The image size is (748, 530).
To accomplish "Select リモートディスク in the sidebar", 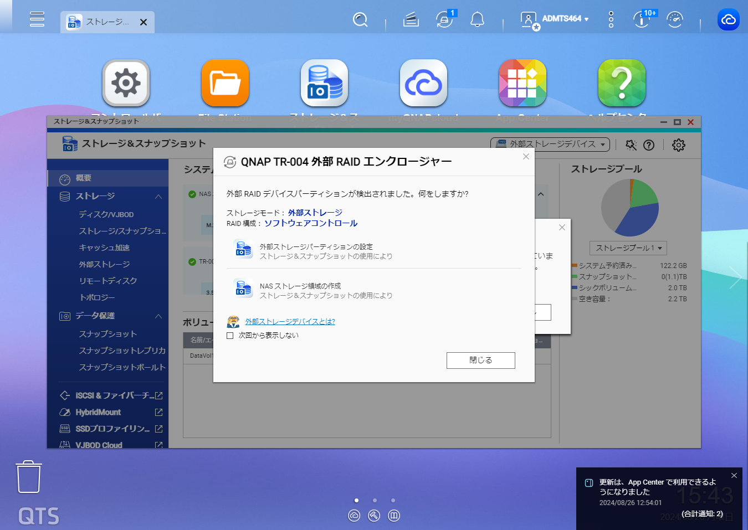I will 108,281.
